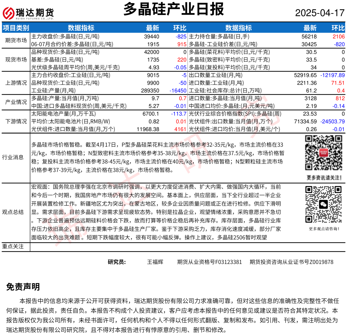
Task: Click researcher name 王福辉
Action: click(155, 262)
